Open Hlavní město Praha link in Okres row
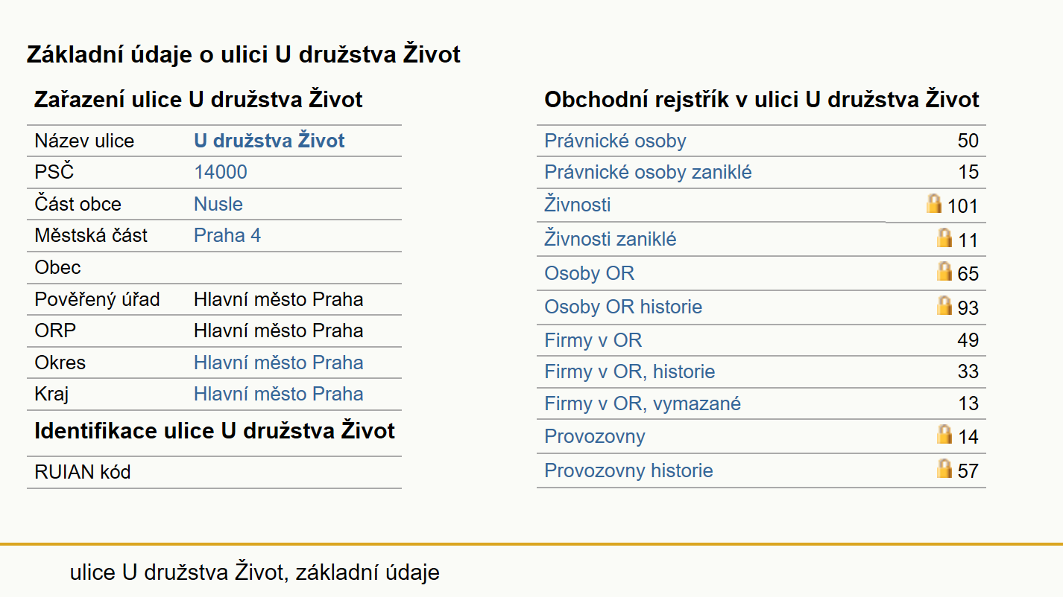1063x597 pixels. tap(279, 363)
